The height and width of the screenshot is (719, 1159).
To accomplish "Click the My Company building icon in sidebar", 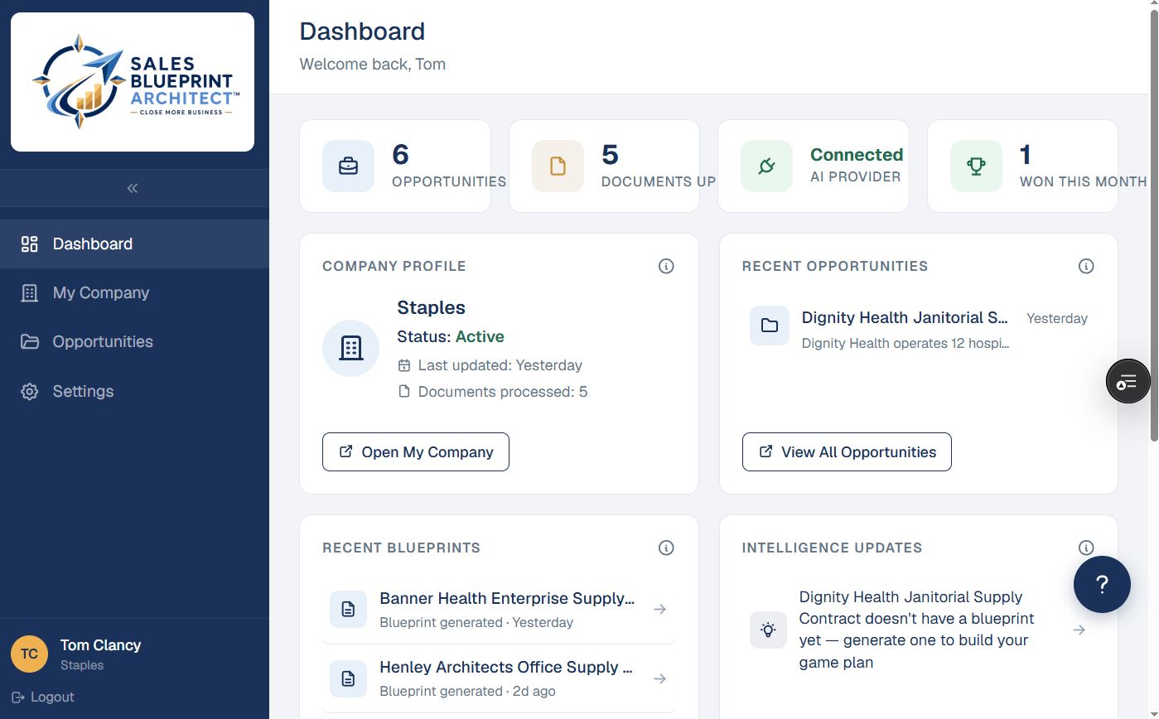I will pyautogui.click(x=30, y=292).
